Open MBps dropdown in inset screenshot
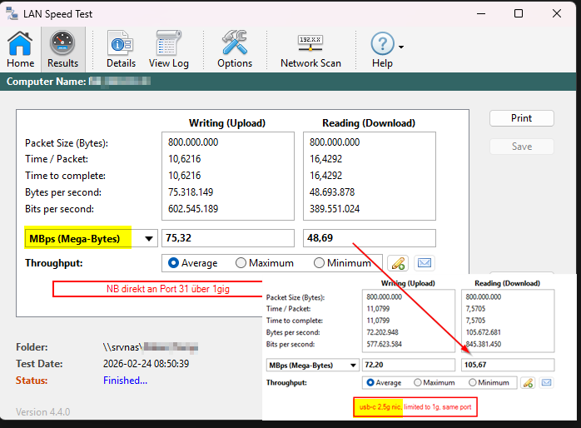 tap(313, 365)
